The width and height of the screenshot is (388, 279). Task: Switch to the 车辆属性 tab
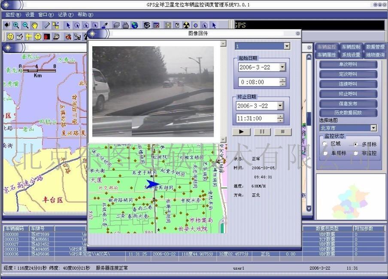pos(327,55)
